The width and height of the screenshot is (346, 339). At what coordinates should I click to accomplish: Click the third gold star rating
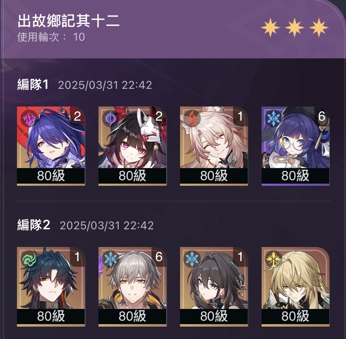point(319,28)
